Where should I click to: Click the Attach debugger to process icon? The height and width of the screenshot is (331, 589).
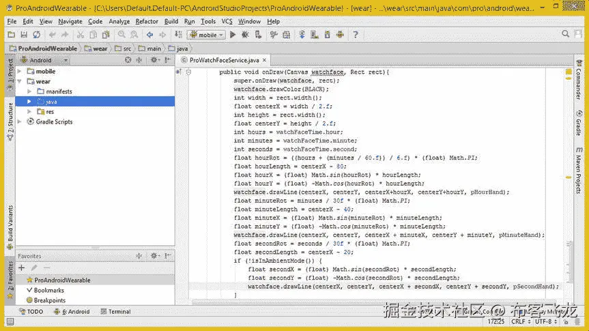(x=258, y=35)
